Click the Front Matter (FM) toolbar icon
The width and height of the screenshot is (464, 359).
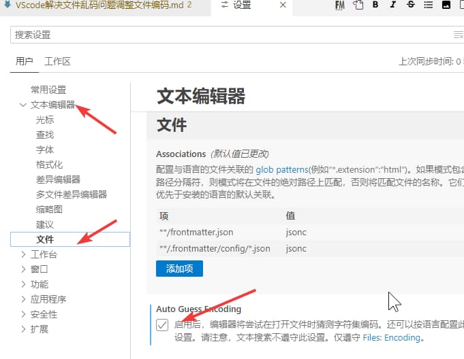pos(340,5)
